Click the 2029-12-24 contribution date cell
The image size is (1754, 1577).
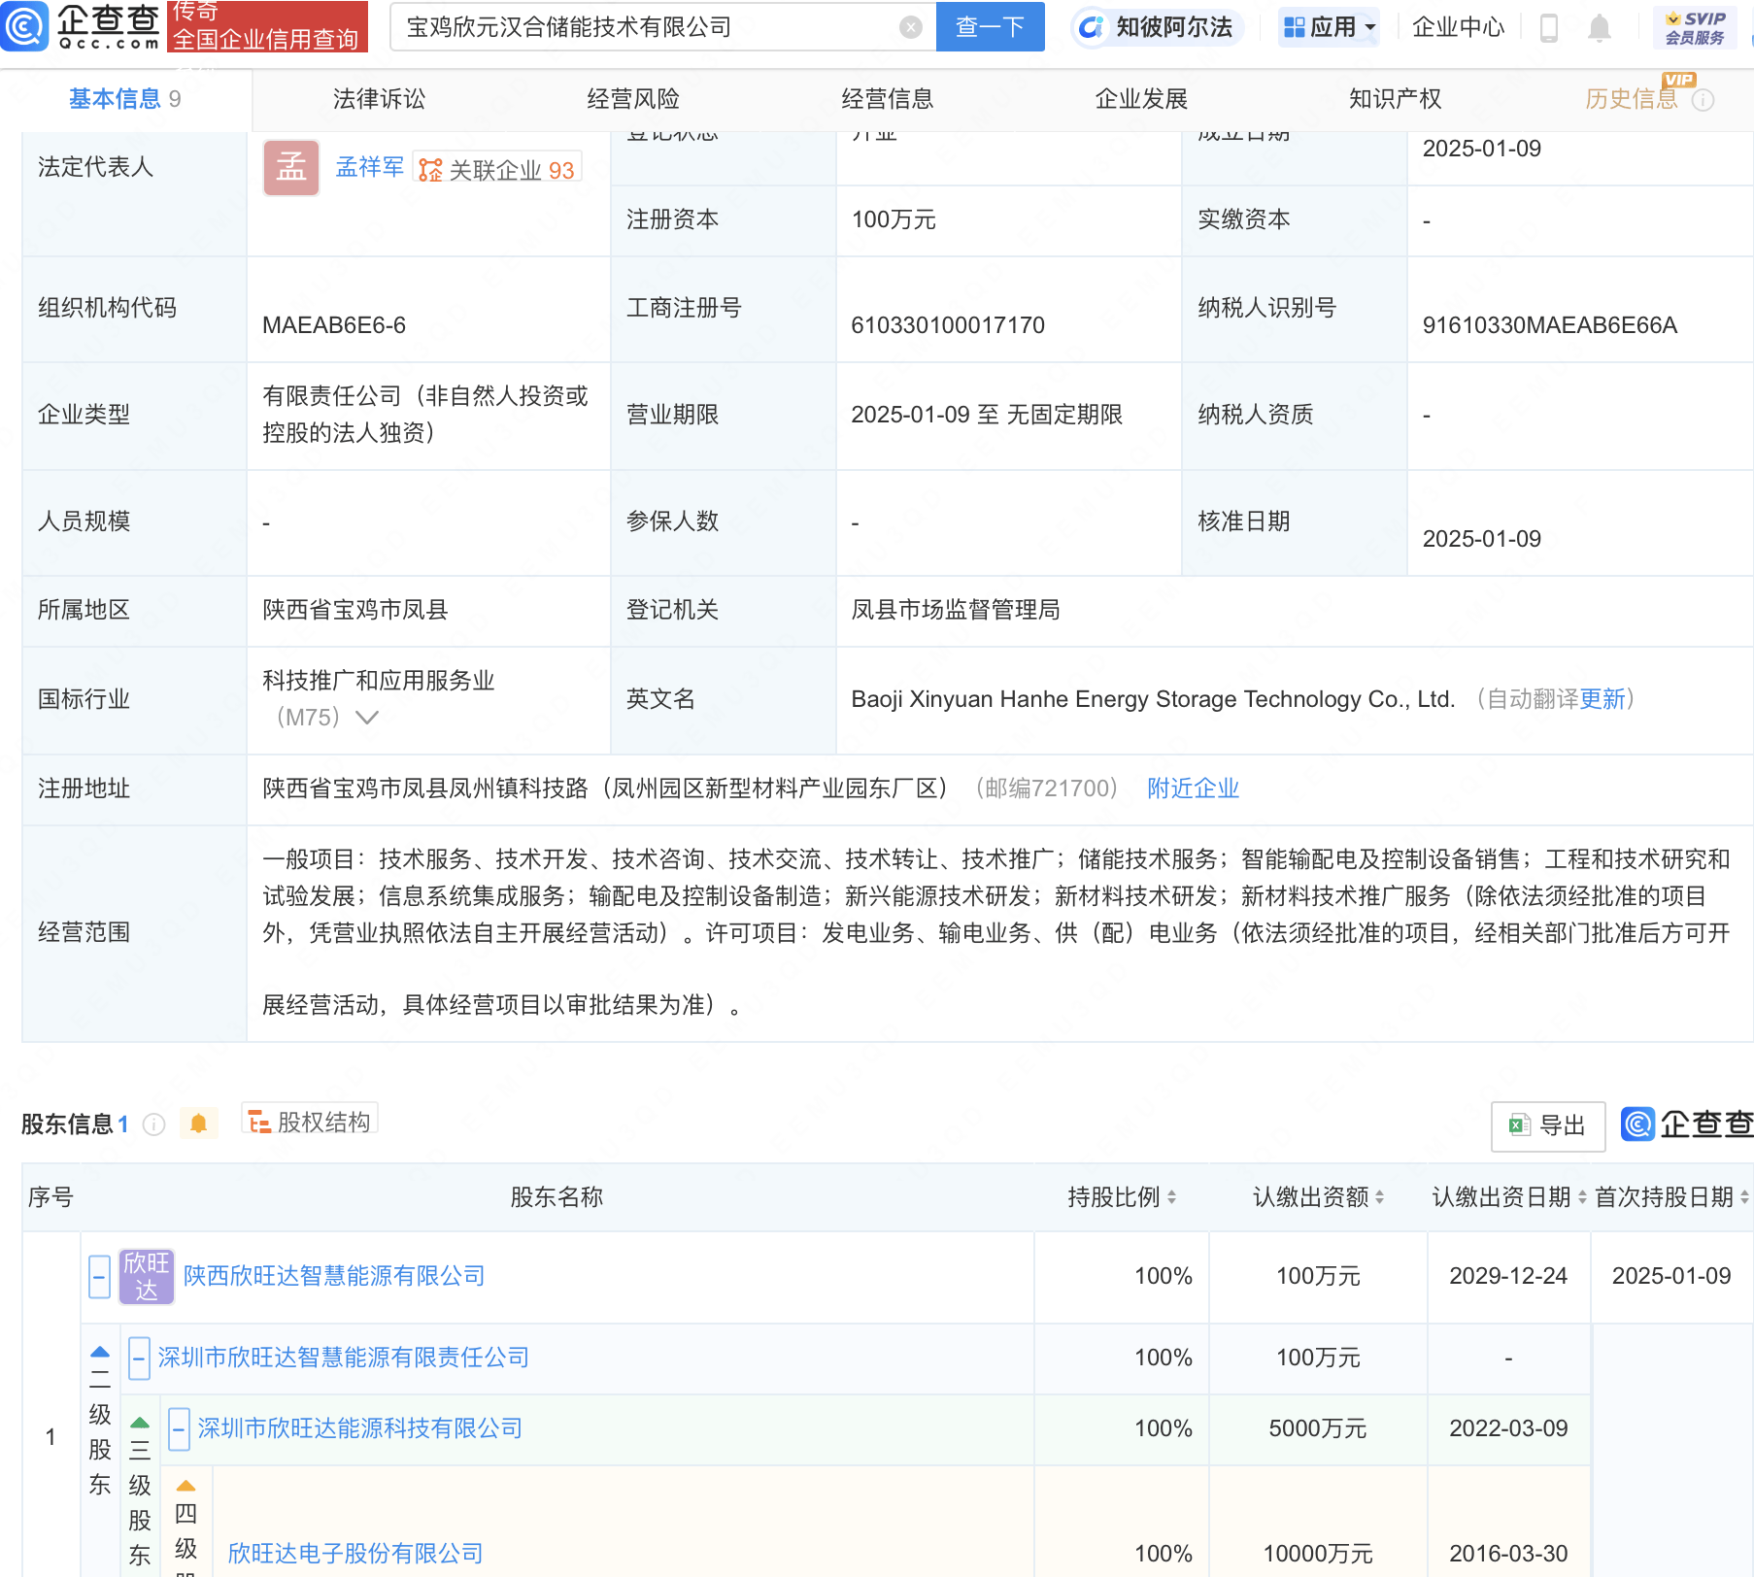click(x=1508, y=1276)
